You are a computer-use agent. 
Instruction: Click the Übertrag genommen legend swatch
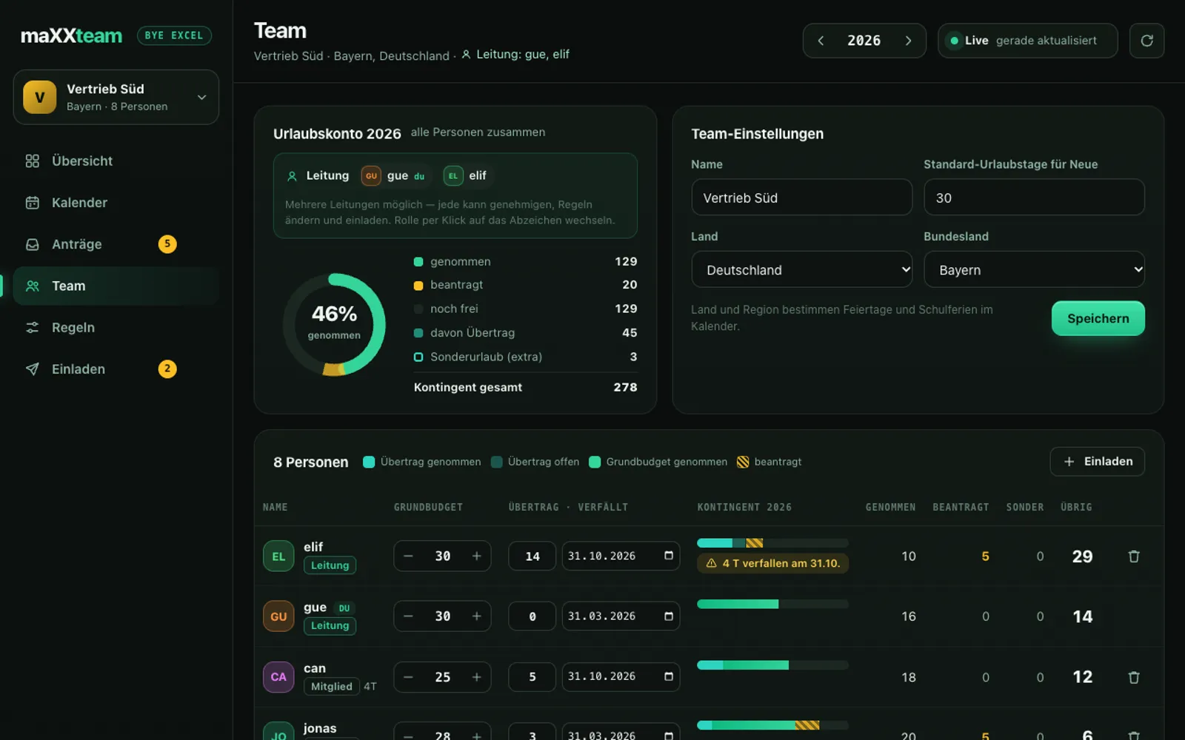coord(369,462)
